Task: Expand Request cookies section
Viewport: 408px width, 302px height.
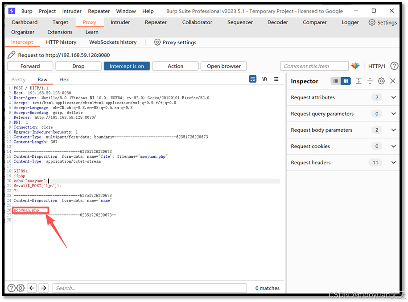Action: click(343, 146)
